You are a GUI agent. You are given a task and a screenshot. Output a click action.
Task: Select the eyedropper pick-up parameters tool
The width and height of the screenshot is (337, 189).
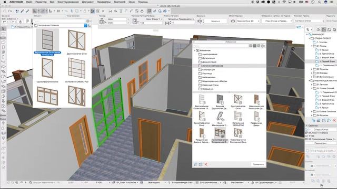click(22, 11)
